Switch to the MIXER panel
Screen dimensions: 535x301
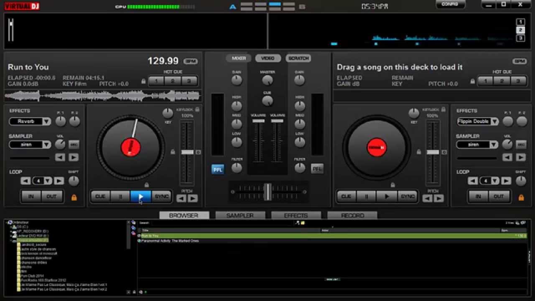(x=239, y=58)
